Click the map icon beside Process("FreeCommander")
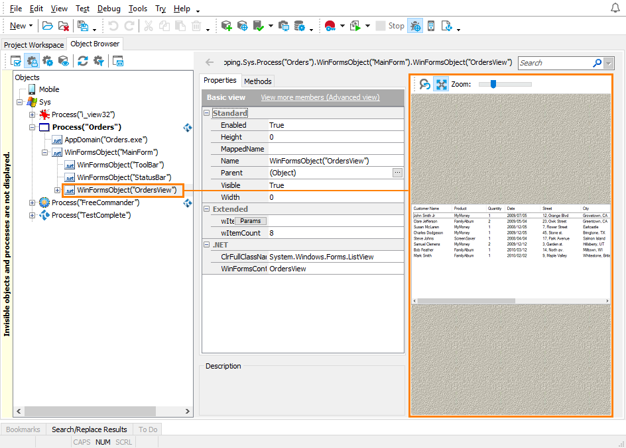Viewport: 626px width, 448px height. point(187,203)
